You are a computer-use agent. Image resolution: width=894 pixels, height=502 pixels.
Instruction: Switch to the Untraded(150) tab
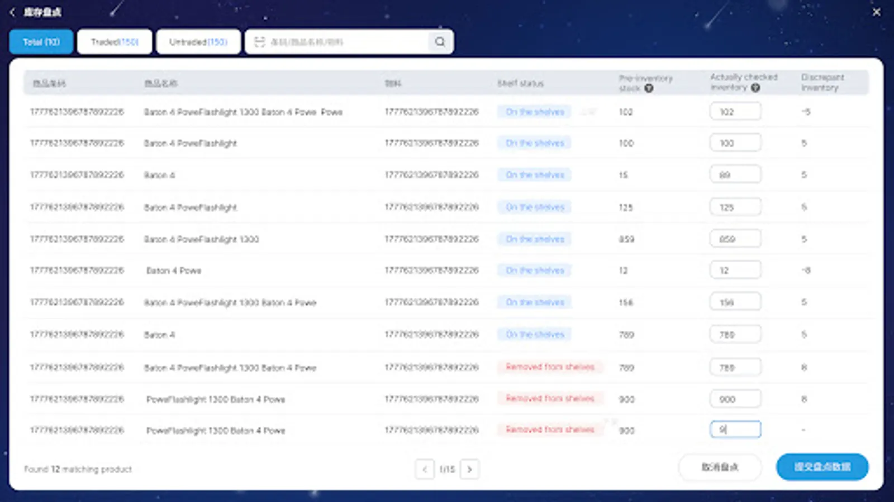[198, 41]
